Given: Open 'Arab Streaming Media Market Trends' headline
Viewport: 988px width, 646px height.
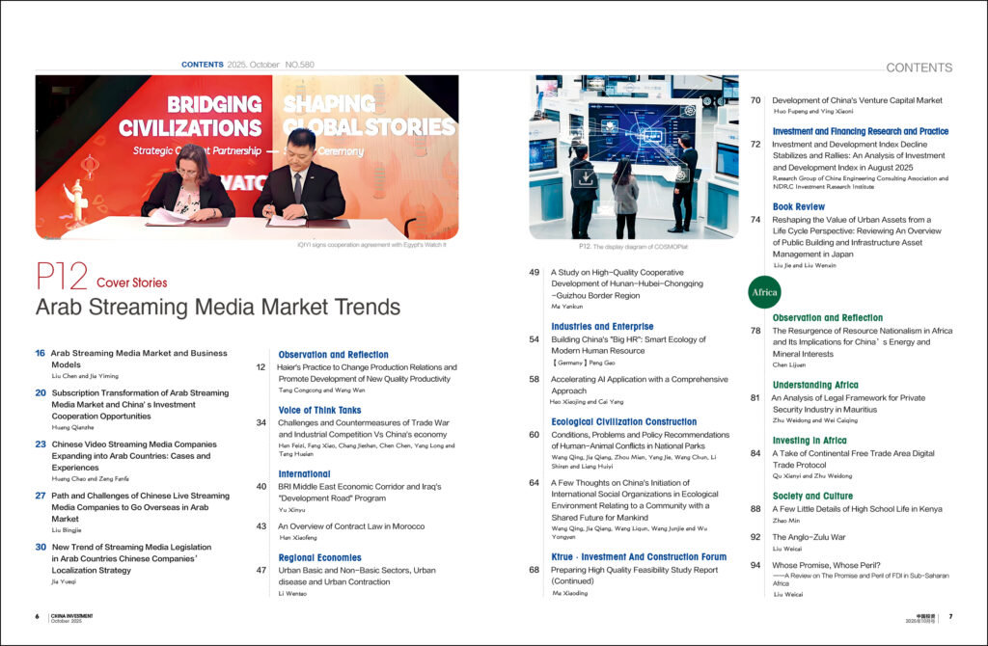Looking at the screenshot, I should tap(217, 308).
